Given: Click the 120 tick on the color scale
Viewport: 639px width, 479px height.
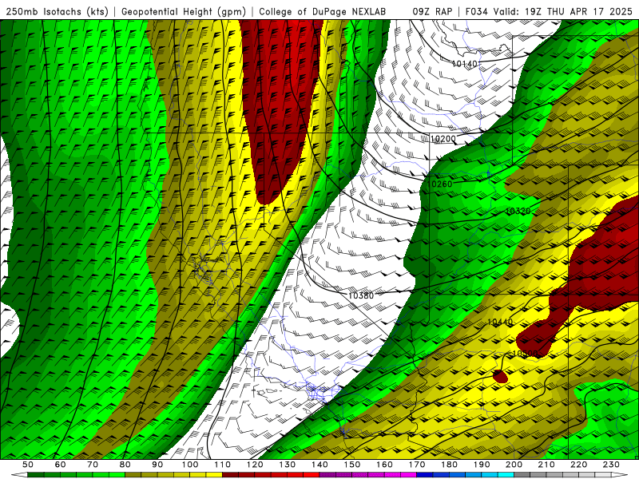Looking at the screenshot, I should point(255,465).
